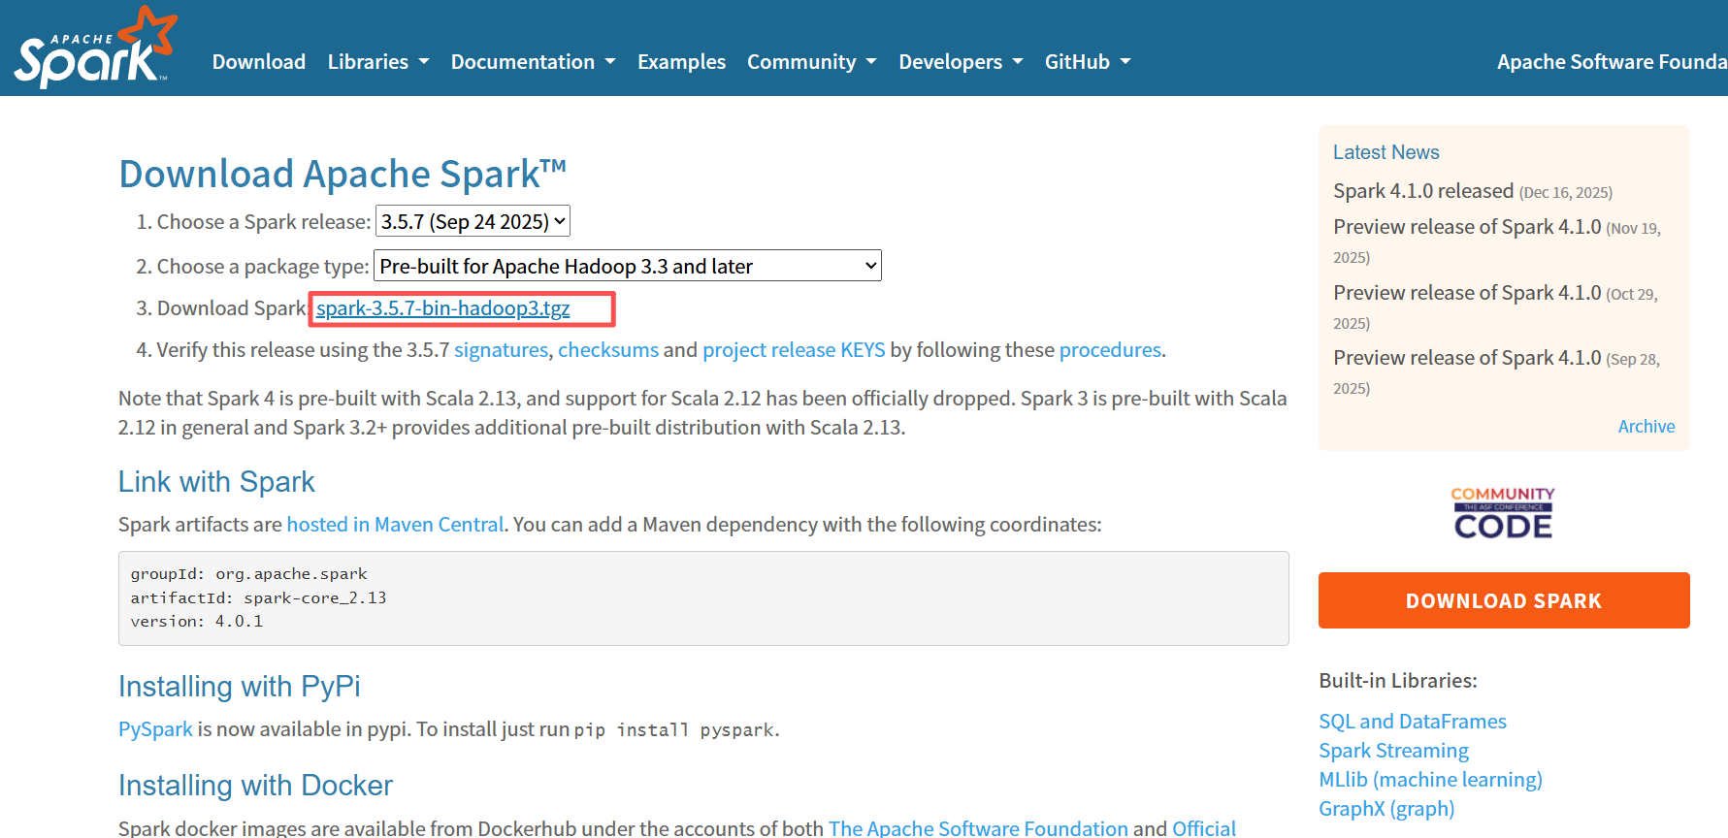Open the Official Dockerhub link
This screenshot has width=1728, height=838.
(x=1204, y=827)
